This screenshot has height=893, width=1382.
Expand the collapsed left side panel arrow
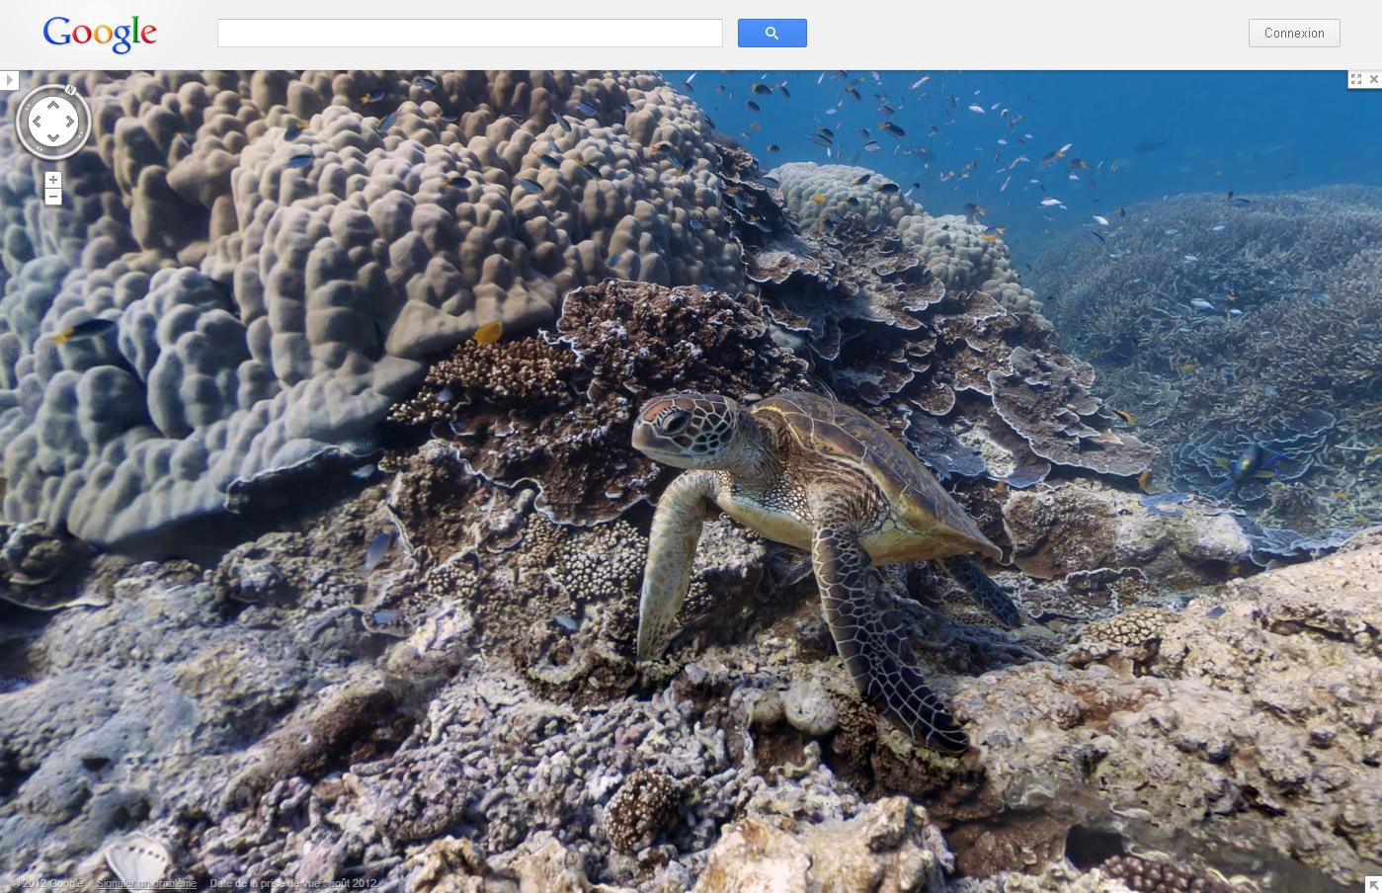coord(9,80)
